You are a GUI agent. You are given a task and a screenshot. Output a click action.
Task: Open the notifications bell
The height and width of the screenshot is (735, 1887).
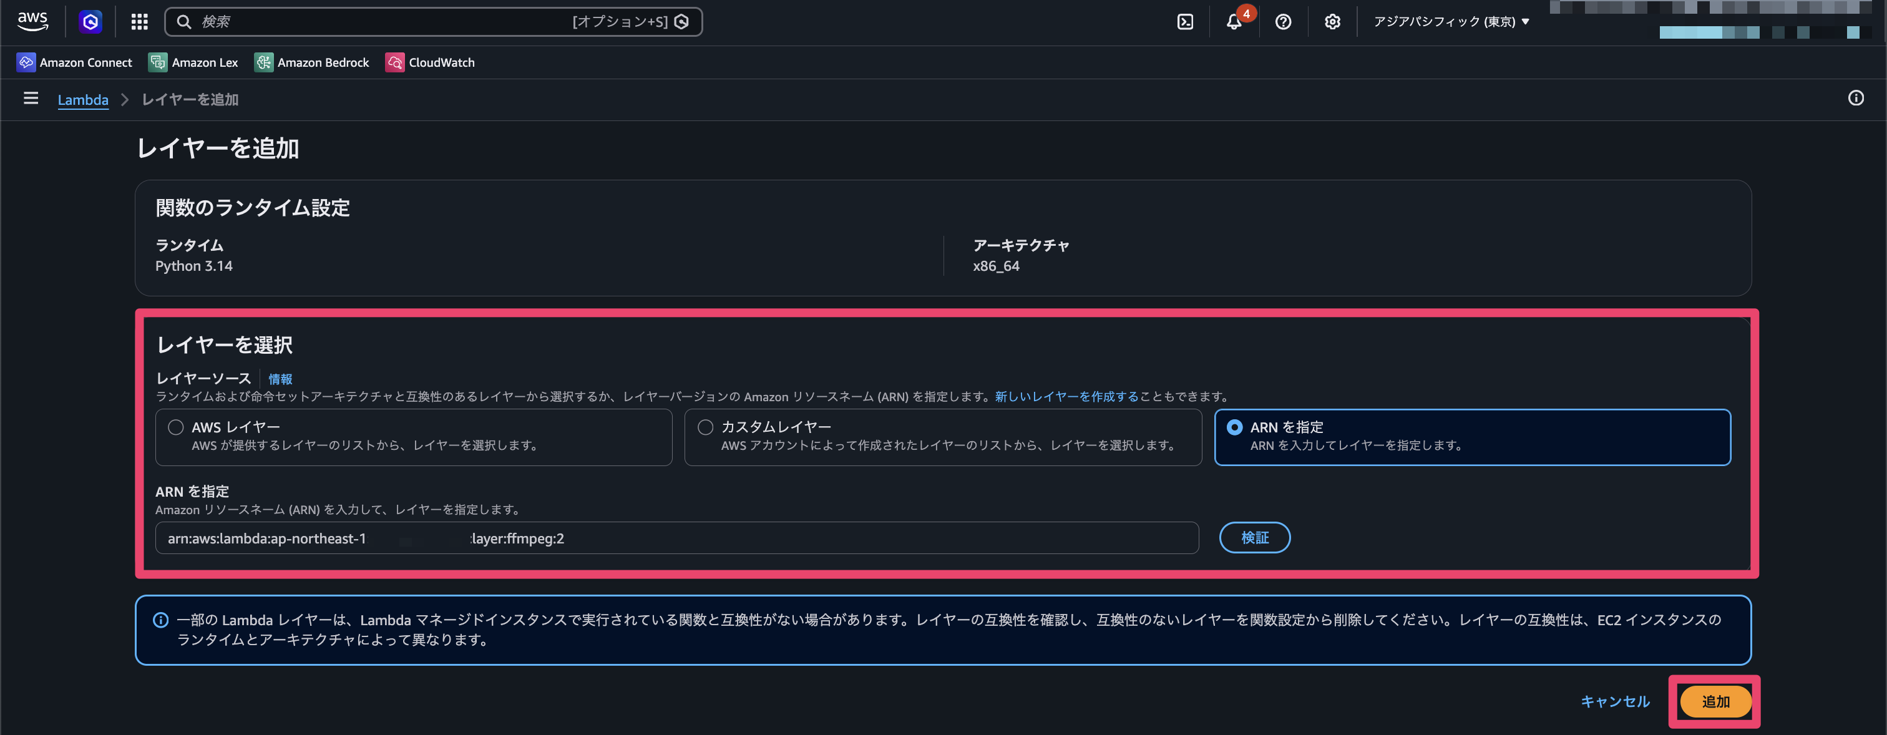coord(1234,22)
